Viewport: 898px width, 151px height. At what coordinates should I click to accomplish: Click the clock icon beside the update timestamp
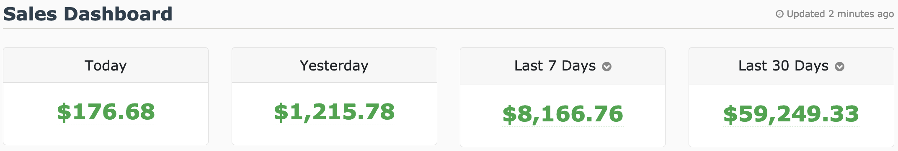[779, 14]
